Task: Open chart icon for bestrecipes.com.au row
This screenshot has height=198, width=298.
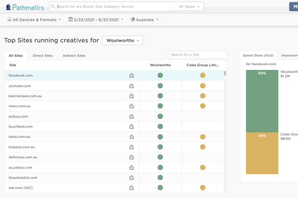Action: tap(132, 96)
